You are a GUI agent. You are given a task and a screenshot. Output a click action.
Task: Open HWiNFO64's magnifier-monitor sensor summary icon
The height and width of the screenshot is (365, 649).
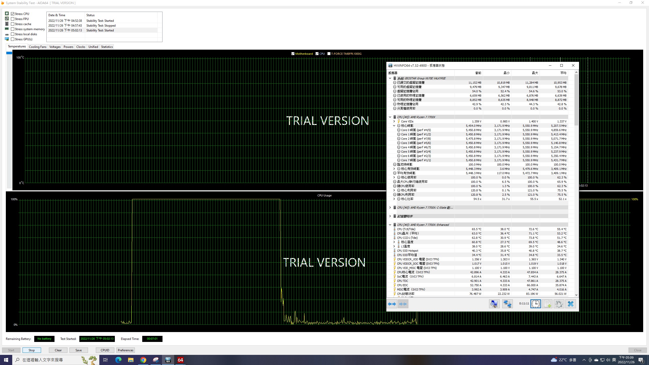494,304
